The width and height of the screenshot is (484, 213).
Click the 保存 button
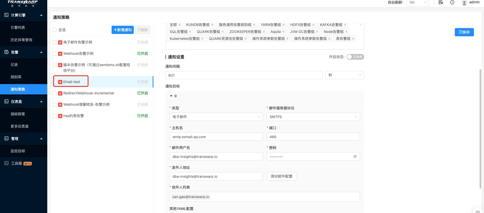[x=464, y=32]
